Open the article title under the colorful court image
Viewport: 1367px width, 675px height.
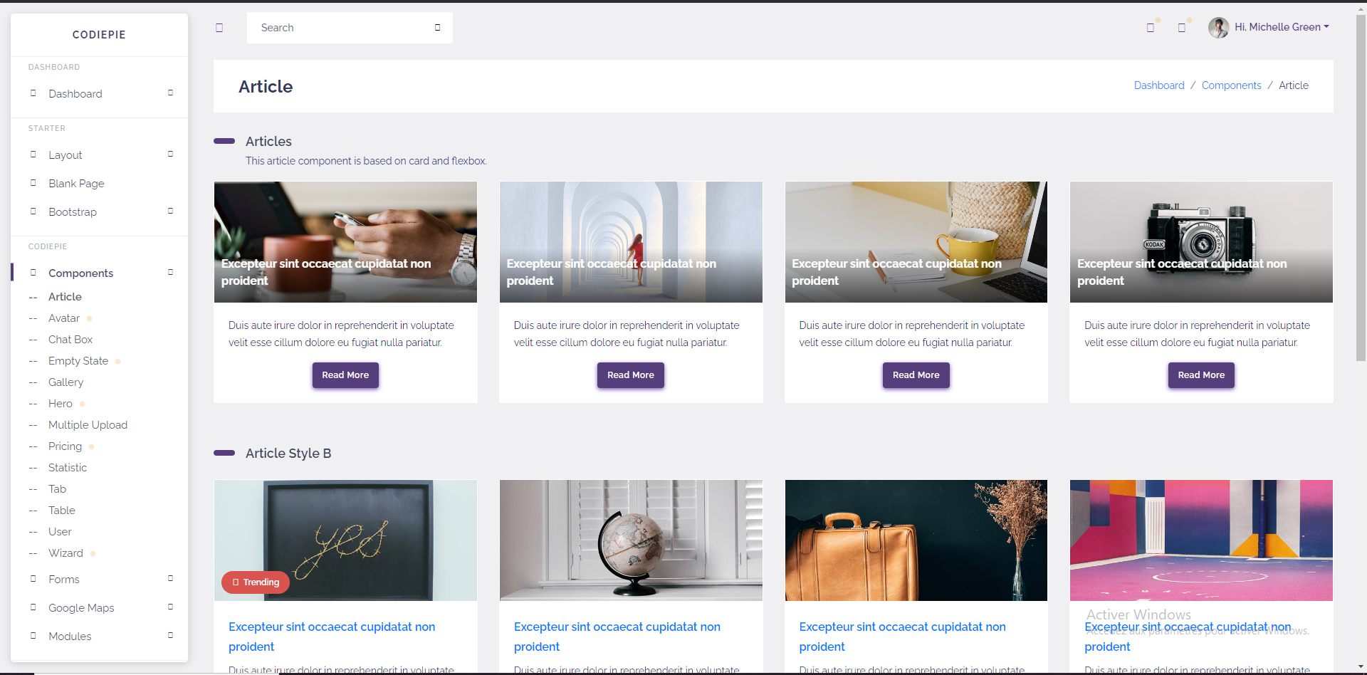point(1188,637)
